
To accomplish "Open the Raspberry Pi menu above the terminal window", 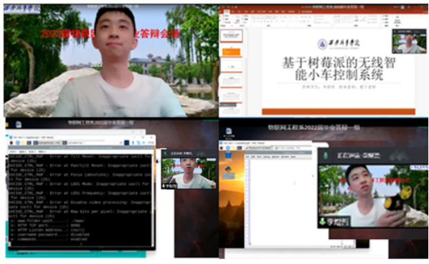I will [x=11, y=143].
